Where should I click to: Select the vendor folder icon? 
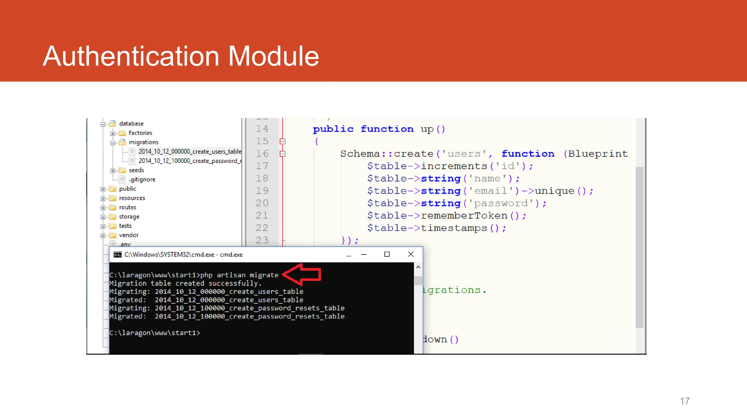coord(113,235)
